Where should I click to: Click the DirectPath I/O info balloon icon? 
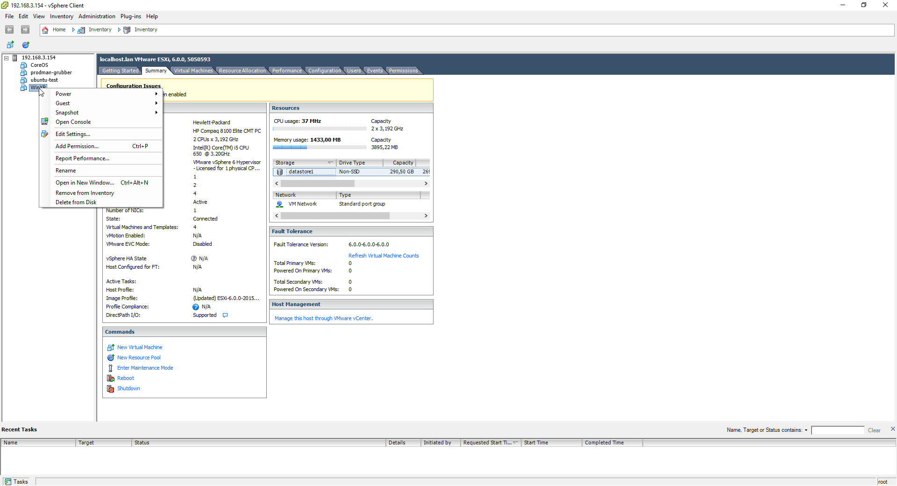click(225, 315)
